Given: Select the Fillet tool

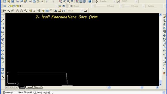Looking at the screenshot, I should (164, 69).
